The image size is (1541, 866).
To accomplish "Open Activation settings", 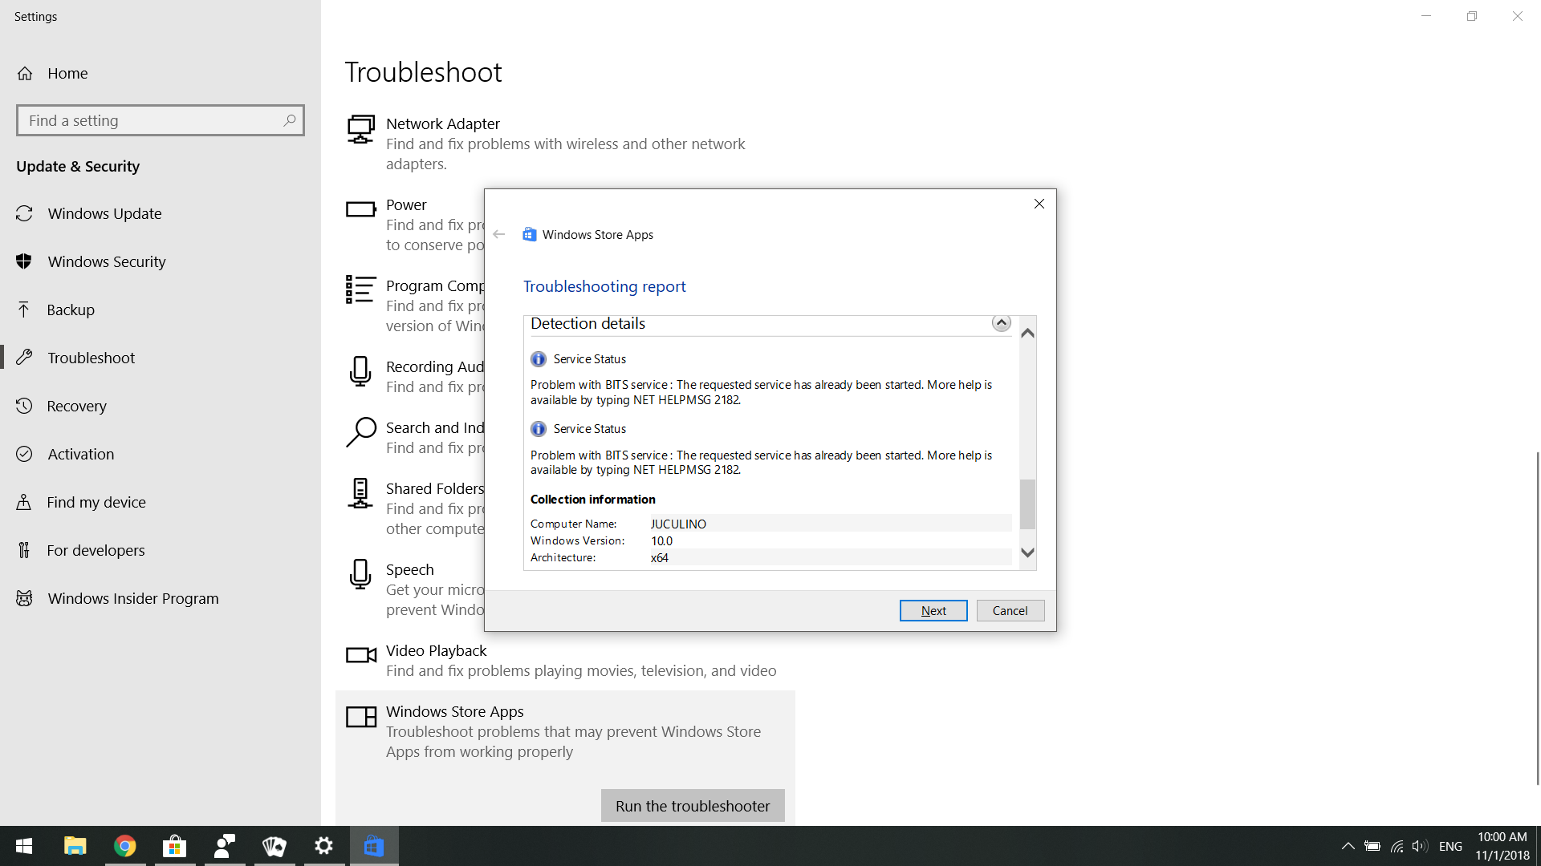I will 161,454.
